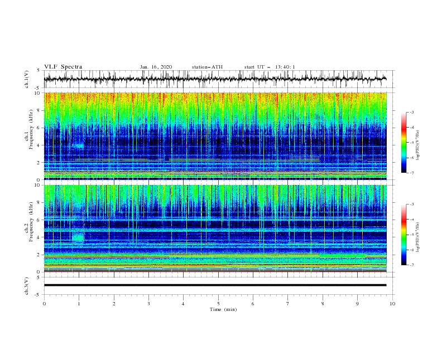Click the ch.2 colorbar "log(PSD)(V²/Hz)" label

pyautogui.click(x=417, y=237)
